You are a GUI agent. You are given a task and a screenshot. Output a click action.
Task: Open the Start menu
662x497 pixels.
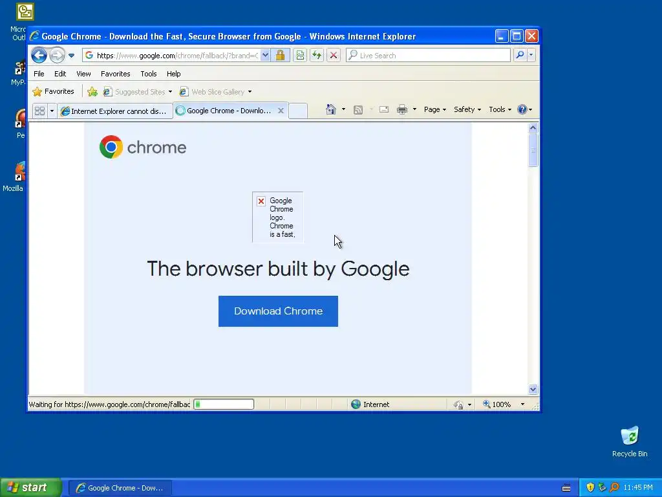pos(31,488)
